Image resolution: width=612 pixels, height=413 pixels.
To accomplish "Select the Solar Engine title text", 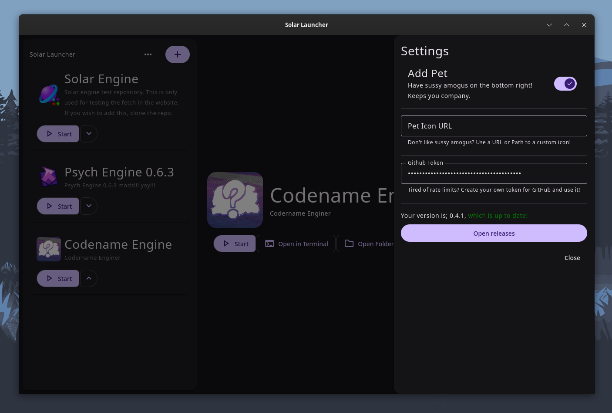I will click(101, 79).
